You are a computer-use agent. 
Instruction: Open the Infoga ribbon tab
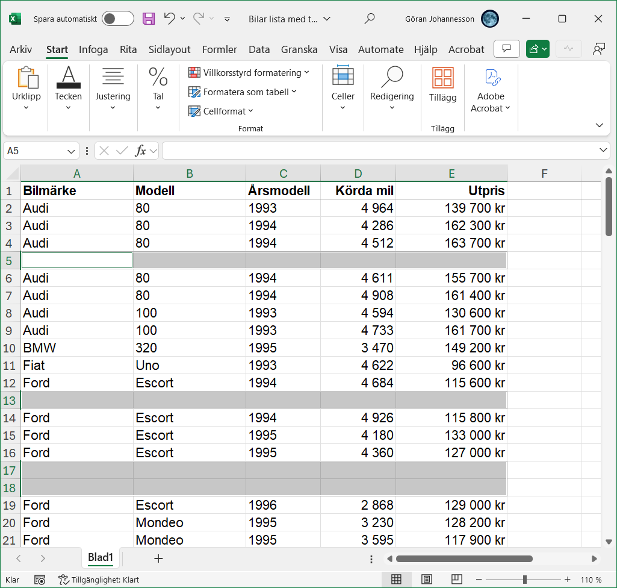click(93, 49)
